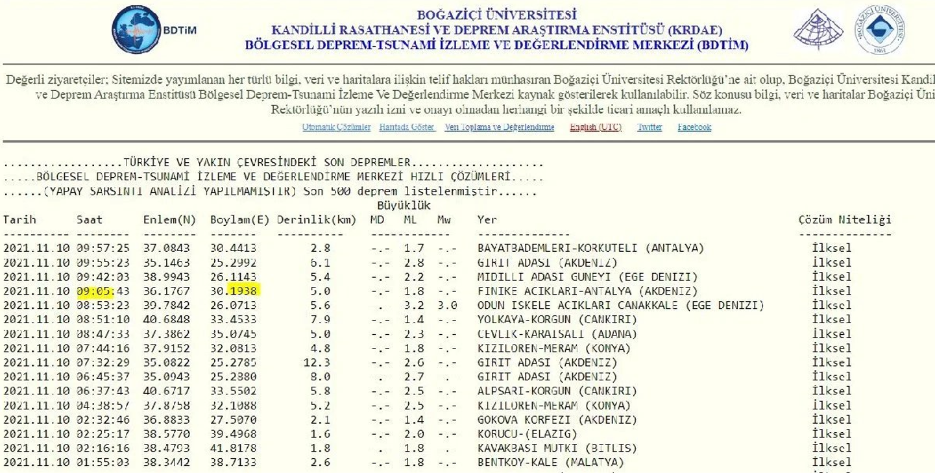This screenshot has width=935, height=475.
Task: Click longitude 35.0745 value
Action: pos(233,334)
